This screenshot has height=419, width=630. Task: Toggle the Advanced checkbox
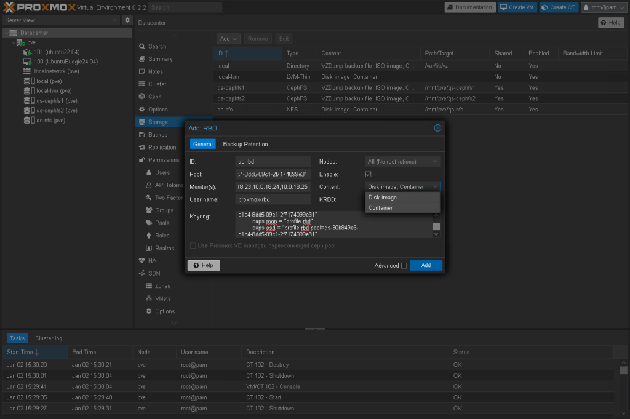coord(404,266)
